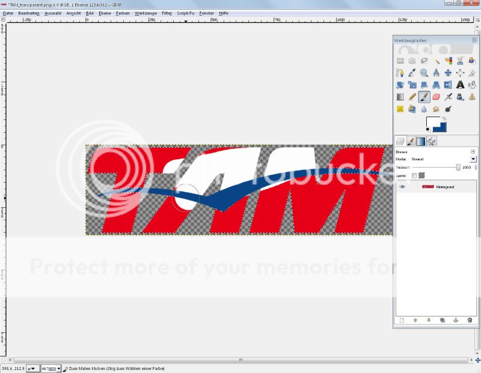This screenshot has height=373, width=481.
Task: Open the zoom percentage dropdown in status bar
Action: pos(59,369)
